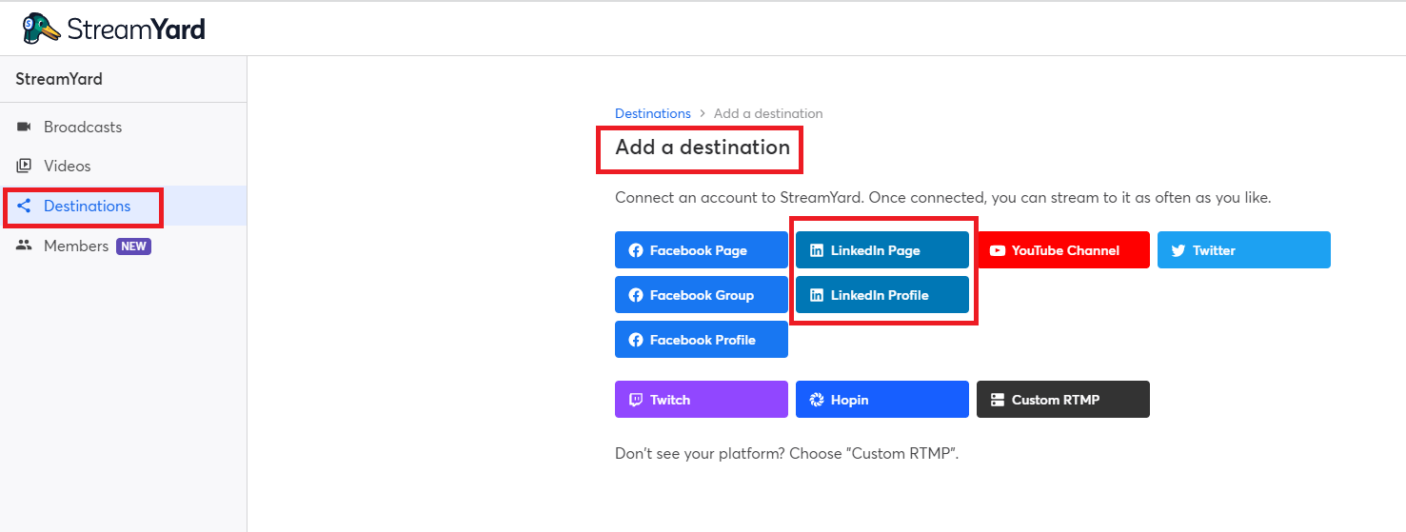The height and width of the screenshot is (532, 1406).
Task: Click the NEW badge beside Members
Action: (x=134, y=246)
